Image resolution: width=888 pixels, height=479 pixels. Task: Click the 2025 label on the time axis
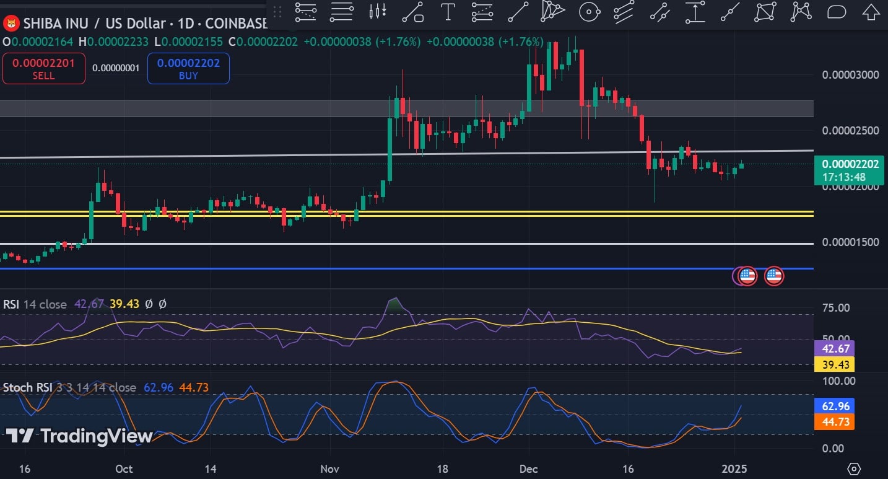pyautogui.click(x=734, y=468)
